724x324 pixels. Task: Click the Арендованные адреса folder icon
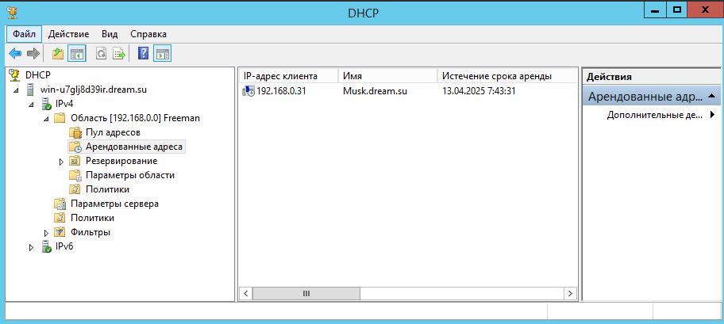(x=75, y=147)
